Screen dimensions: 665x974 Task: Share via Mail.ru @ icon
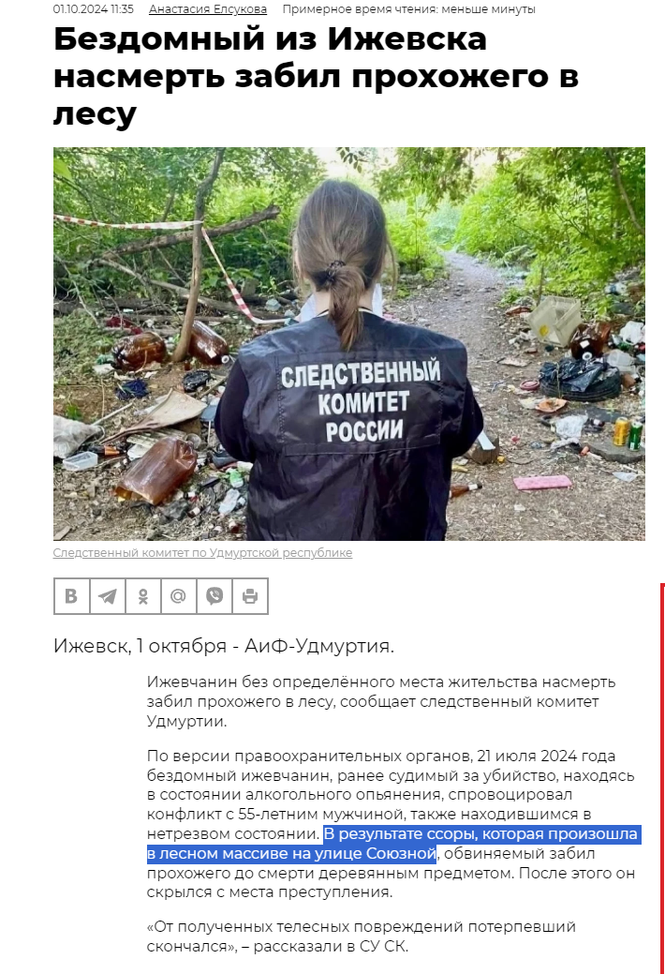pos(179,596)
